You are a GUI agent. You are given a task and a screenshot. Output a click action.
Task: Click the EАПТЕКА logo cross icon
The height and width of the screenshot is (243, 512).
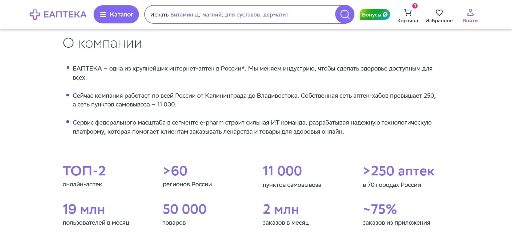(35, 14)
